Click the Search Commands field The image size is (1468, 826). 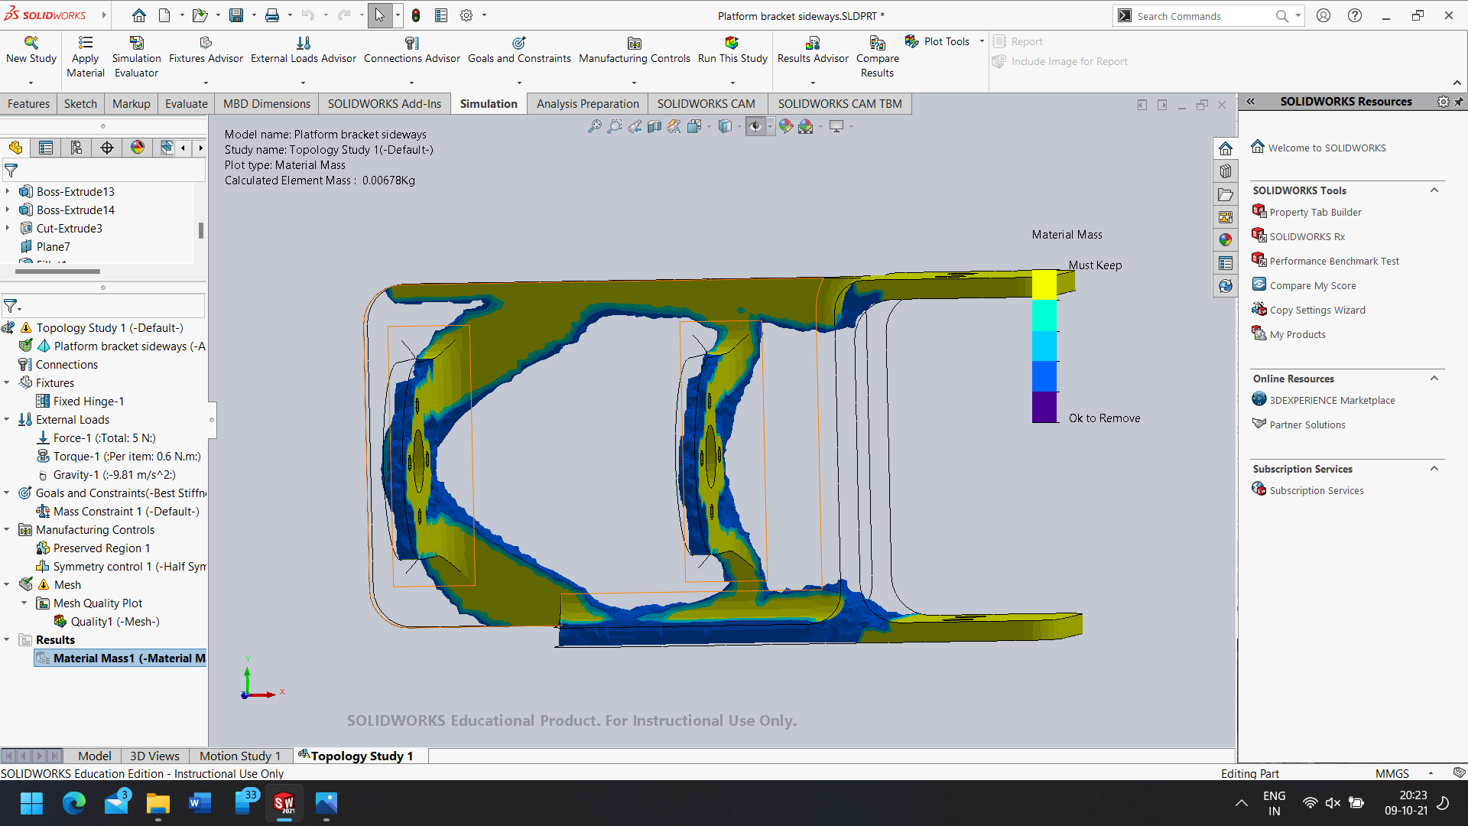point(1203,15)
